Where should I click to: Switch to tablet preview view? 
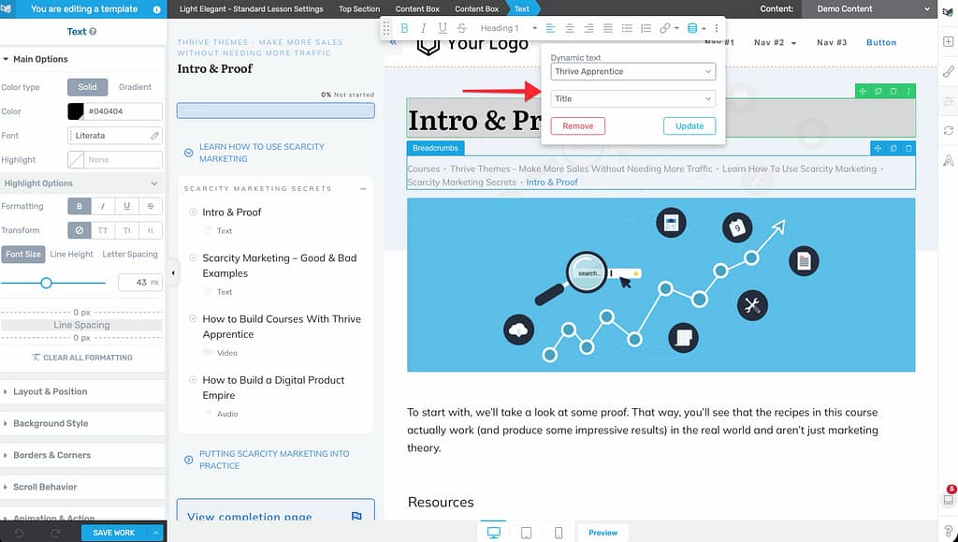pyautogui.click(x=526, y=533)
